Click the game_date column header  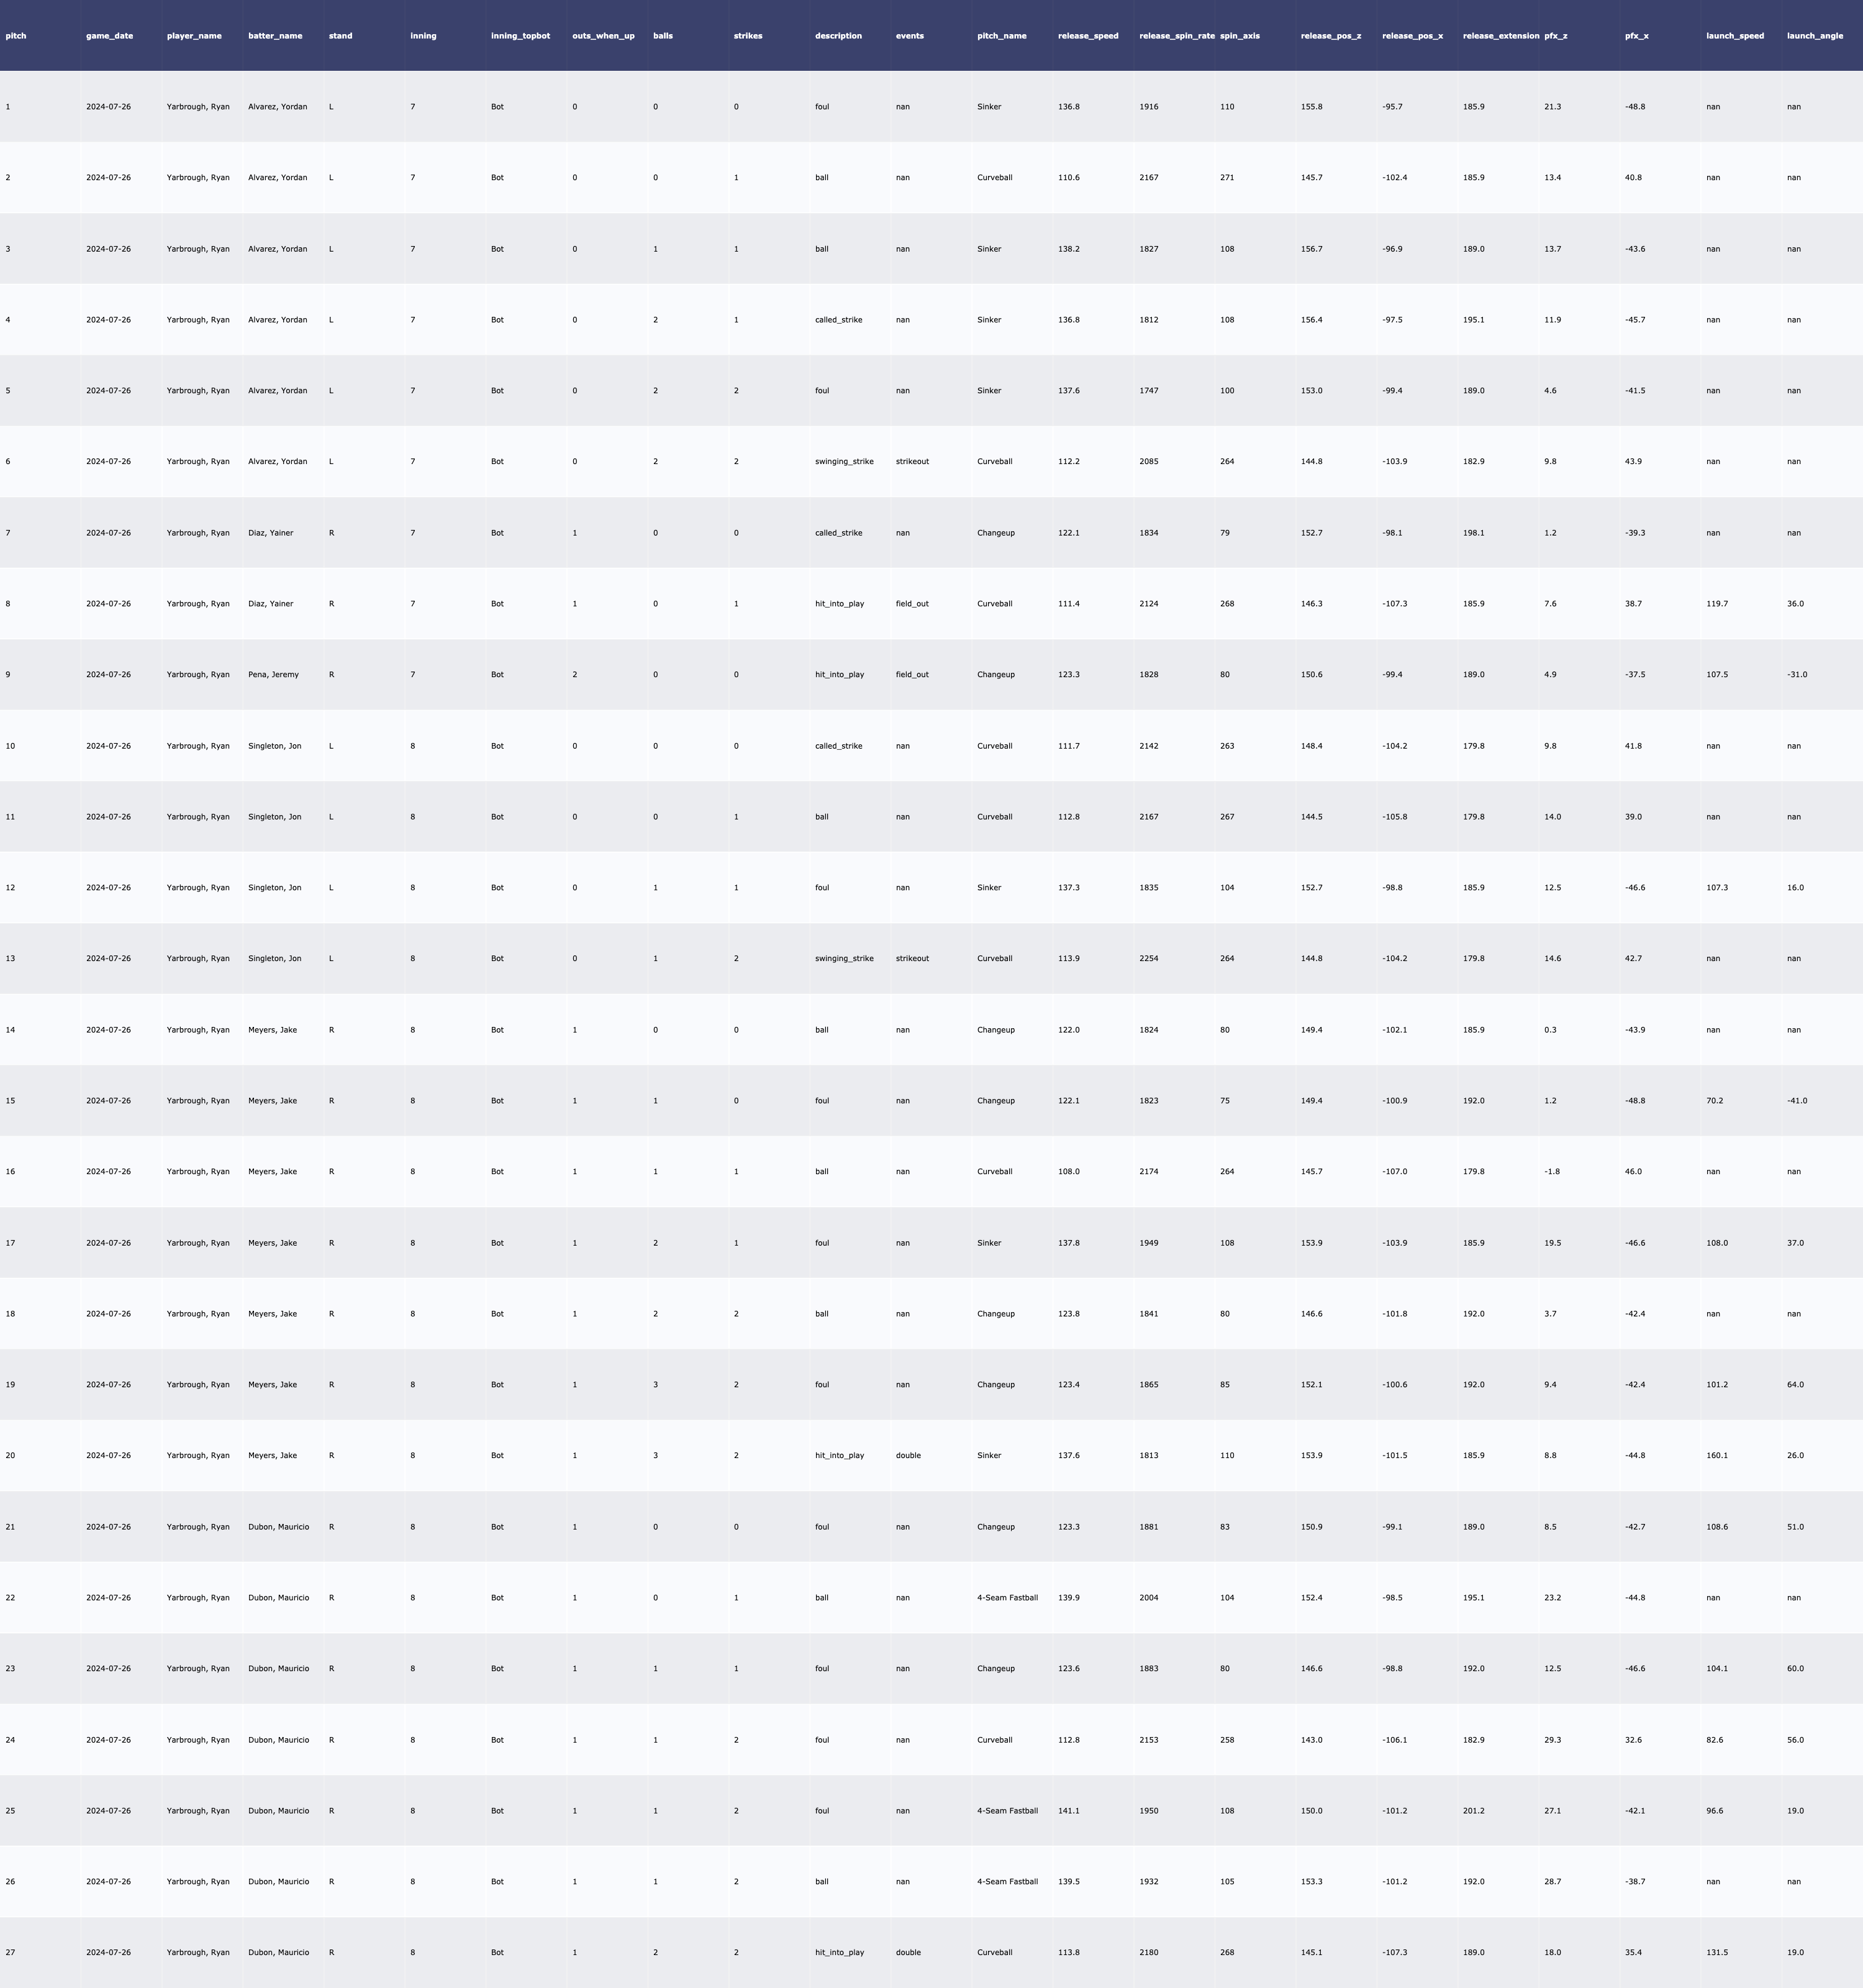coord(109,36)
